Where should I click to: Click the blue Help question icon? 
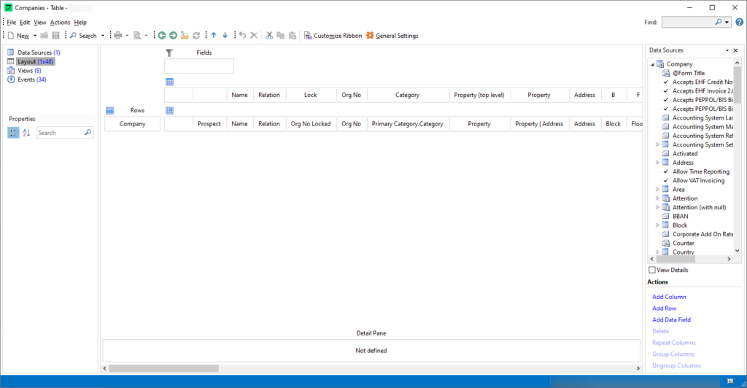739,23
